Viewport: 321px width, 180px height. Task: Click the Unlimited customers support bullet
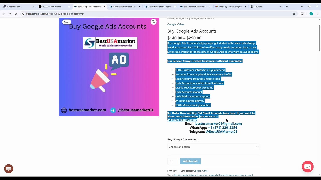click(192, 96)
